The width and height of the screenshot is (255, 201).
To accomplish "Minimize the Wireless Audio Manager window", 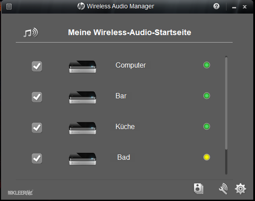I will click(x=234, y=7).
